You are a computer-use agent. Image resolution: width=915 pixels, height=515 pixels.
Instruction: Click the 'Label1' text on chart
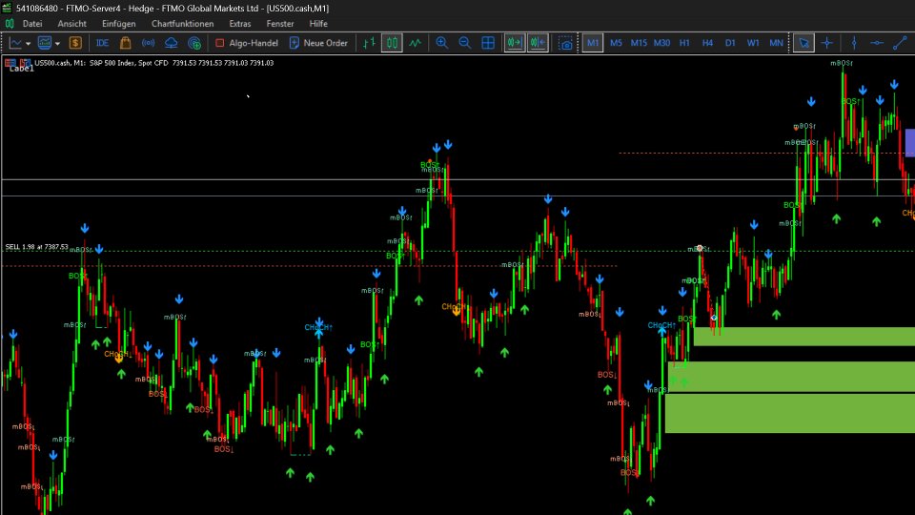coord(22,69)
